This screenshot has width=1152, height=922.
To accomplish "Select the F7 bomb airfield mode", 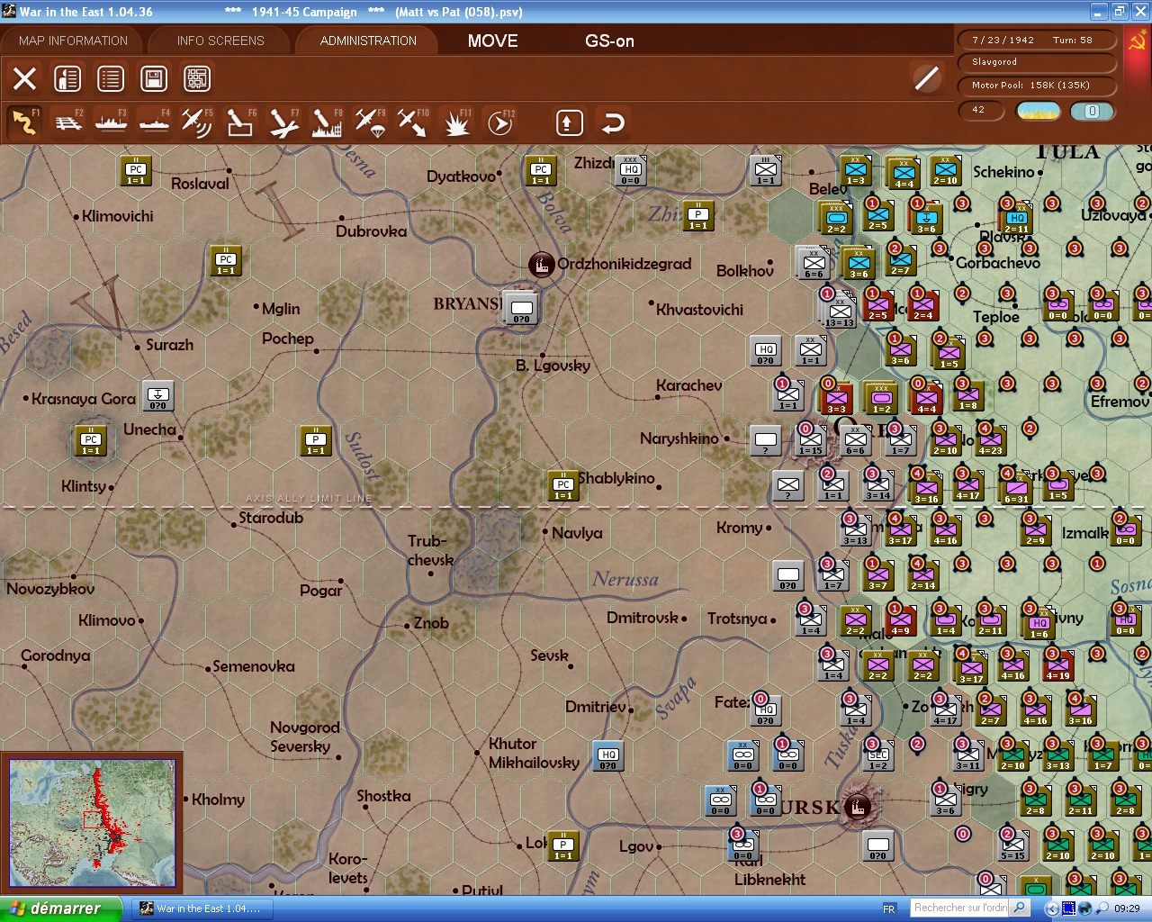I will coord(283,122).
